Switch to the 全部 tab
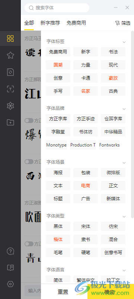The height and width of the screenshot is (299, 134). click(x=29, y=23)
